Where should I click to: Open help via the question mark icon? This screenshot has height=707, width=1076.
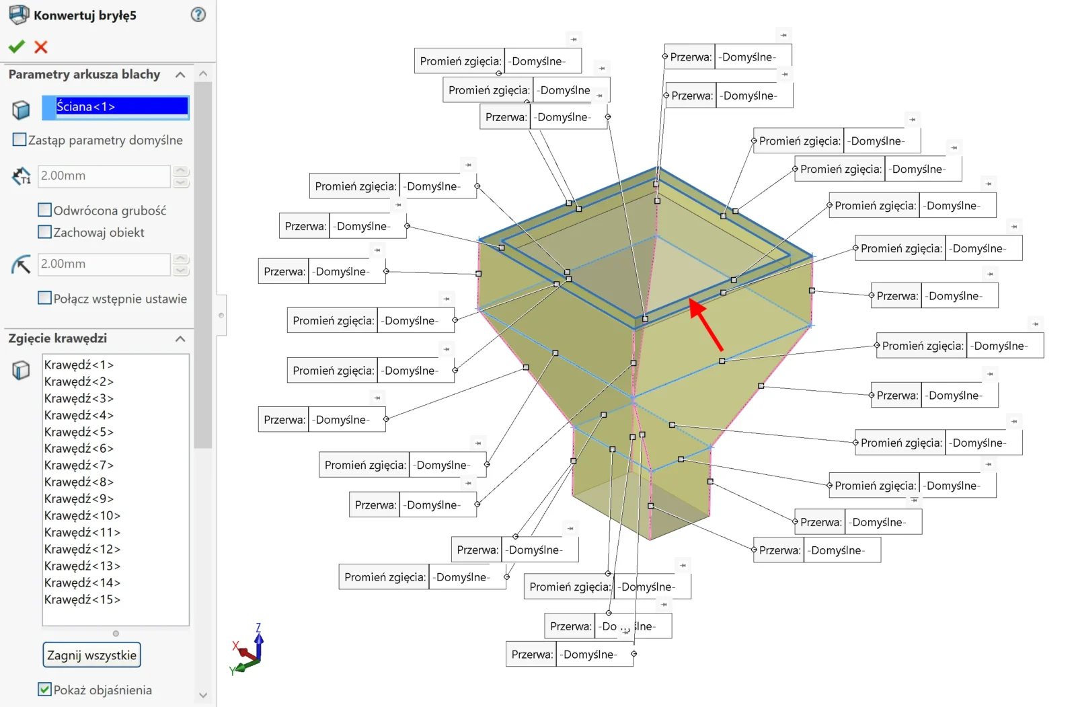(x=198, y=15)
